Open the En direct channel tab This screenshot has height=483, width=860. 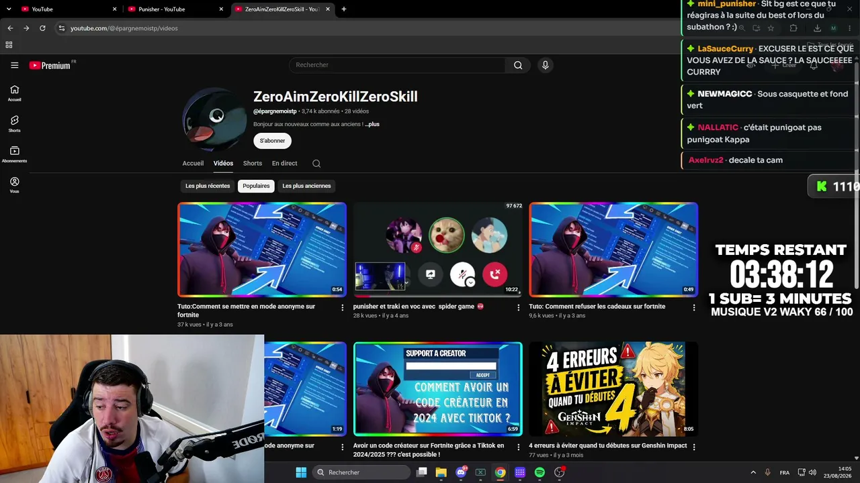pos(284,164)
